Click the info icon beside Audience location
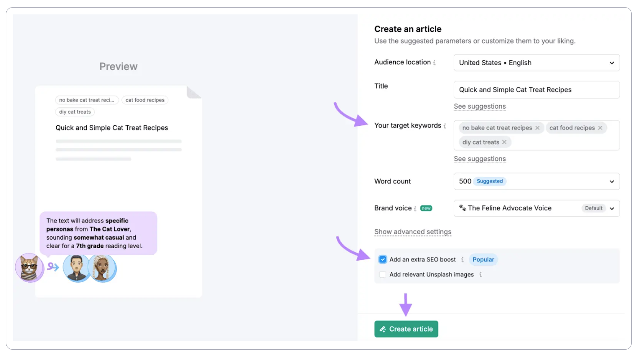The width and height of the screenshot is (643, 356). [x=434, y=62]
